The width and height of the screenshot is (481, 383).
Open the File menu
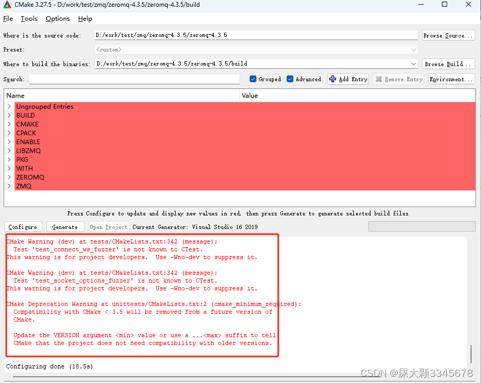coord(8,19)
